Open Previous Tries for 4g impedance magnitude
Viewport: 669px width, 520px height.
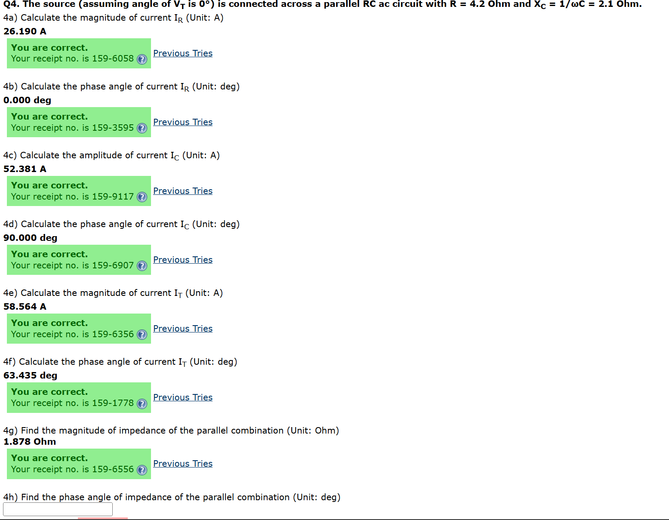[x=183, y=464]
